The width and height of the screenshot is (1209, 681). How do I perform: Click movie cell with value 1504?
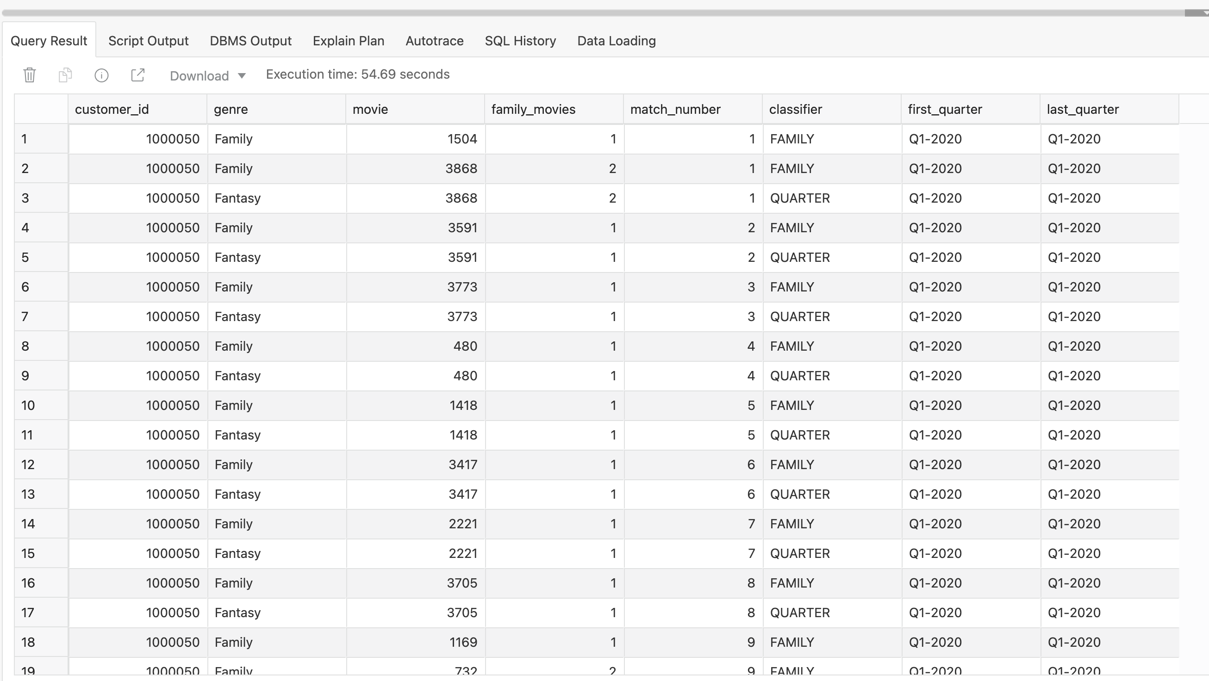coord(415,139)
